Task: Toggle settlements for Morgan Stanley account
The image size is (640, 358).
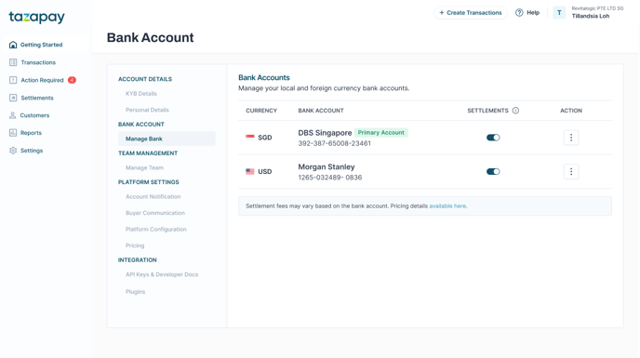Action: tap(493, 171)
